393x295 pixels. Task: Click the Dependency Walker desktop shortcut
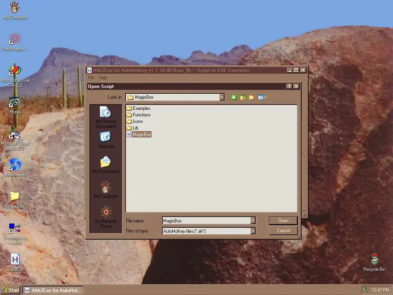[x=15, y=234]
